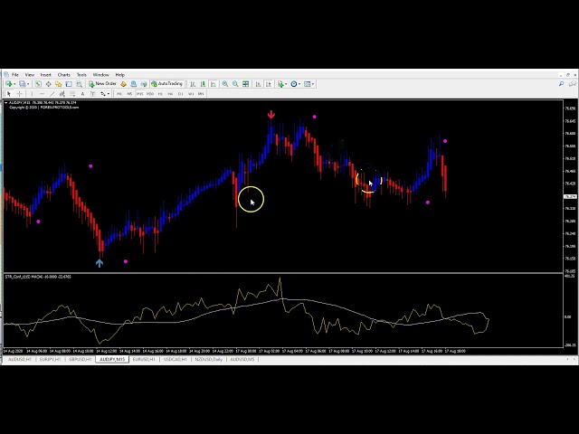
Task: Toggle the AutoTrading button
Action: click(x=166, y=84)
